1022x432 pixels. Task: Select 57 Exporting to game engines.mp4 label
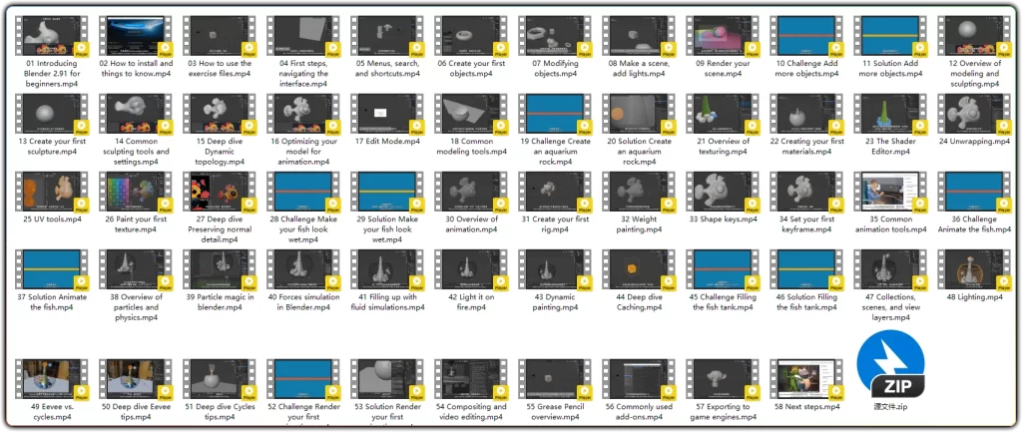click(x=723, y=412)
